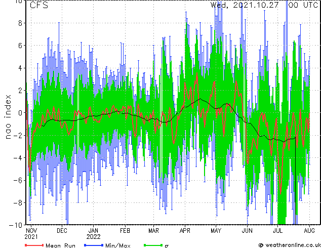Click the y-axis value -4
The image size is (321, 248).
pyautogui.click(x=18, y=158)
